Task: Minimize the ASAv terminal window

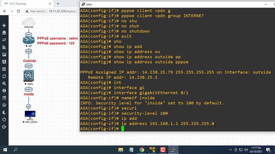Action: pyautogui.click(x=266, y=4)
